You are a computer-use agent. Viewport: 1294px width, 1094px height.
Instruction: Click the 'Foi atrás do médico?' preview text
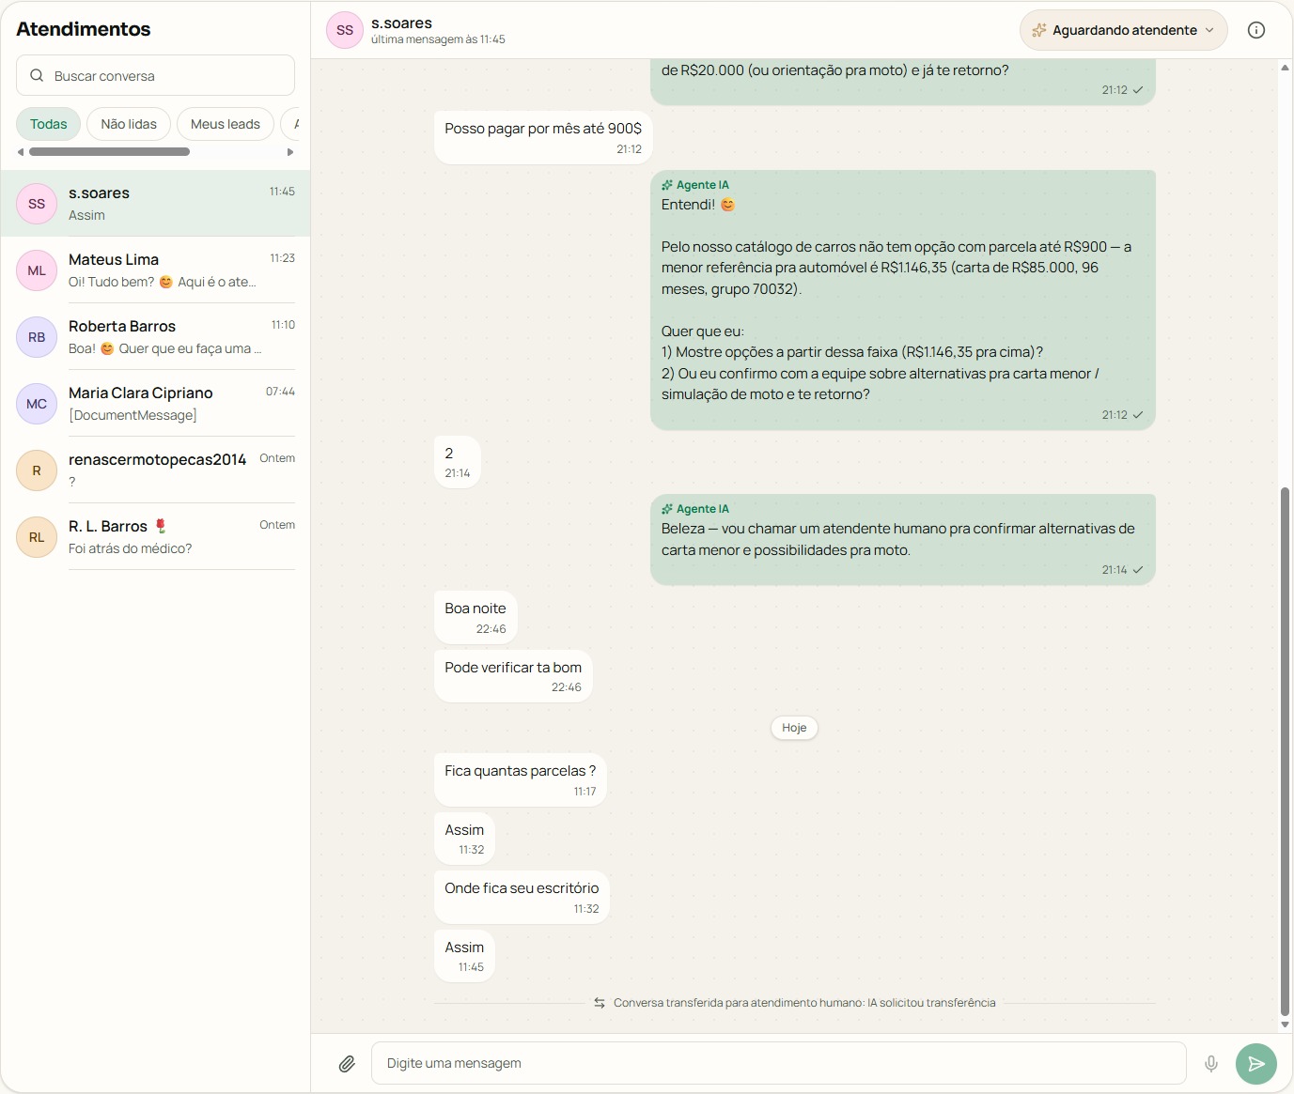pos(130,548)
